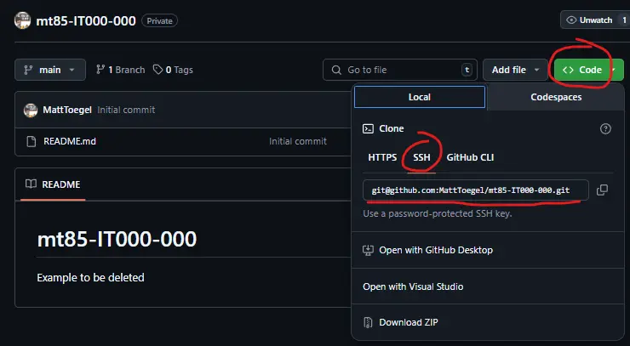
Task: Click the branch icon inside main selector
Action: pyautogui.click(x=28, y=70)
